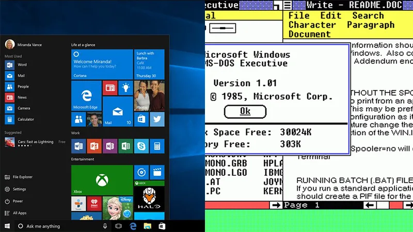The image size is (413, 232).
Task: Launch News from the Most Used list
Action: point(16,97)
